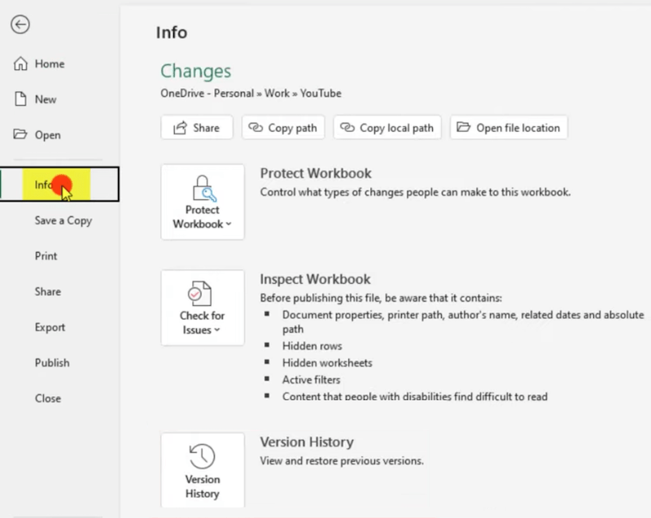
Task: Click the folder icon on Open file location
Action: click(463, 127)
